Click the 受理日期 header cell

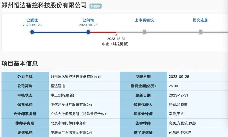point(143,77)
